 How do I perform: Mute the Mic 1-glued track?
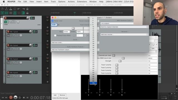tap(48, 31)
